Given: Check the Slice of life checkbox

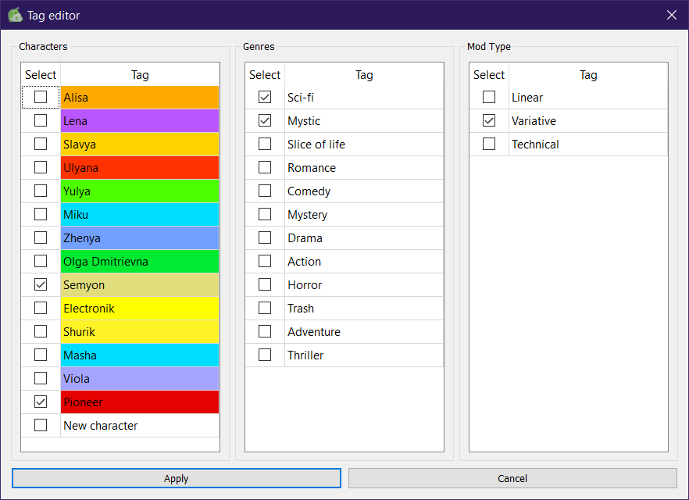Looking at the screenshot, I should pyautogui.click(x=265, y=144).
